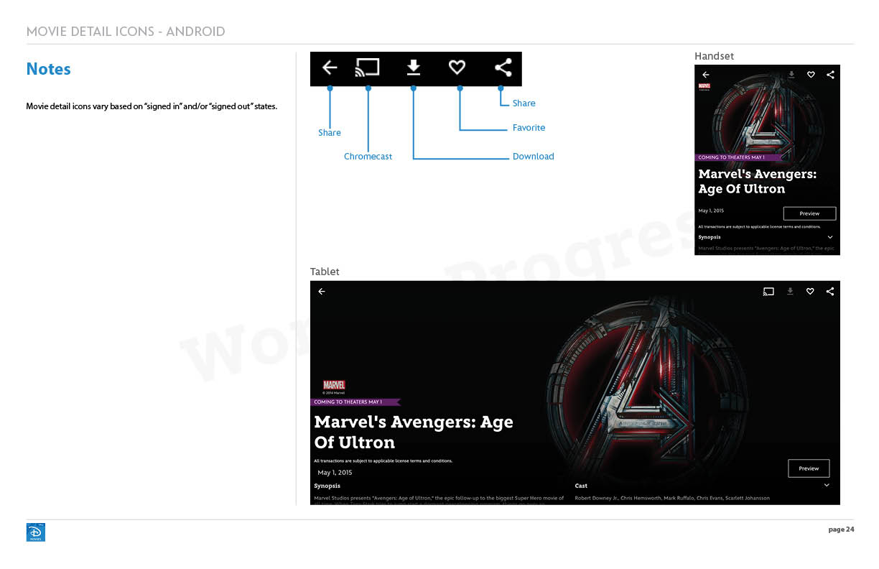Tap the share icon in the enlarged icon bar
Viewport: 879px width, 569px height.
point(503,68)
